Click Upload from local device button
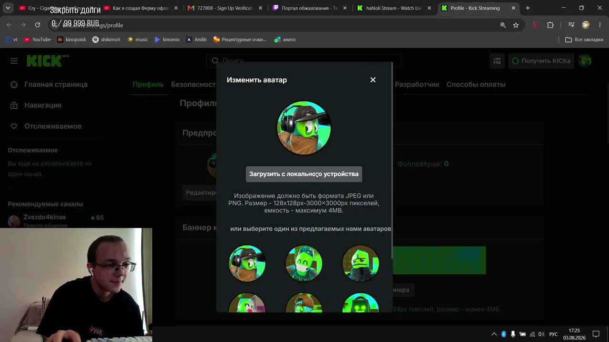 click(304, 174)
